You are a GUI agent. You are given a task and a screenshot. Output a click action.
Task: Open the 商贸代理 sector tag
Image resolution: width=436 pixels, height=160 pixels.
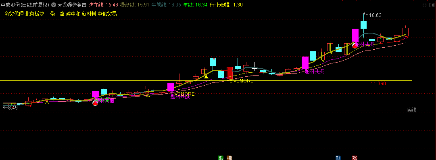tap(14, 14)
